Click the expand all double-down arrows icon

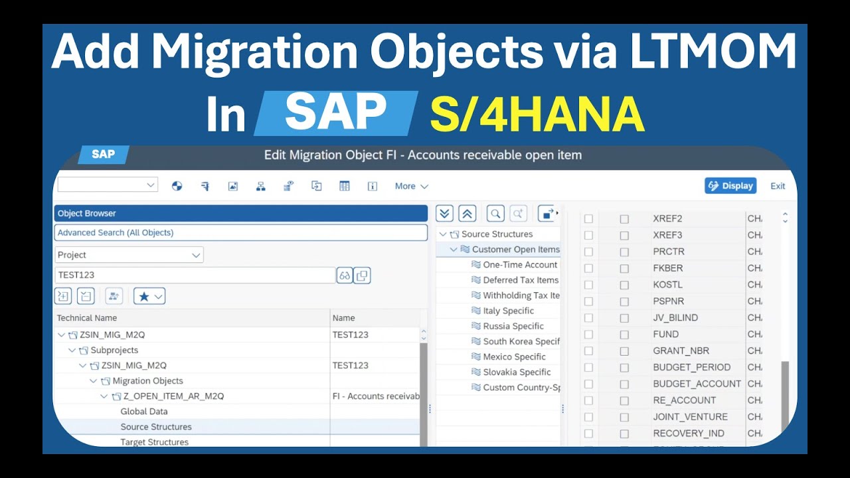pos(445,214)
